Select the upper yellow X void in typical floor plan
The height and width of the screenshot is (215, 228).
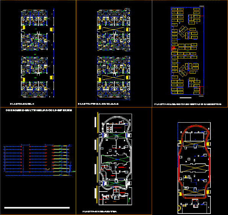tap(113, 30)
